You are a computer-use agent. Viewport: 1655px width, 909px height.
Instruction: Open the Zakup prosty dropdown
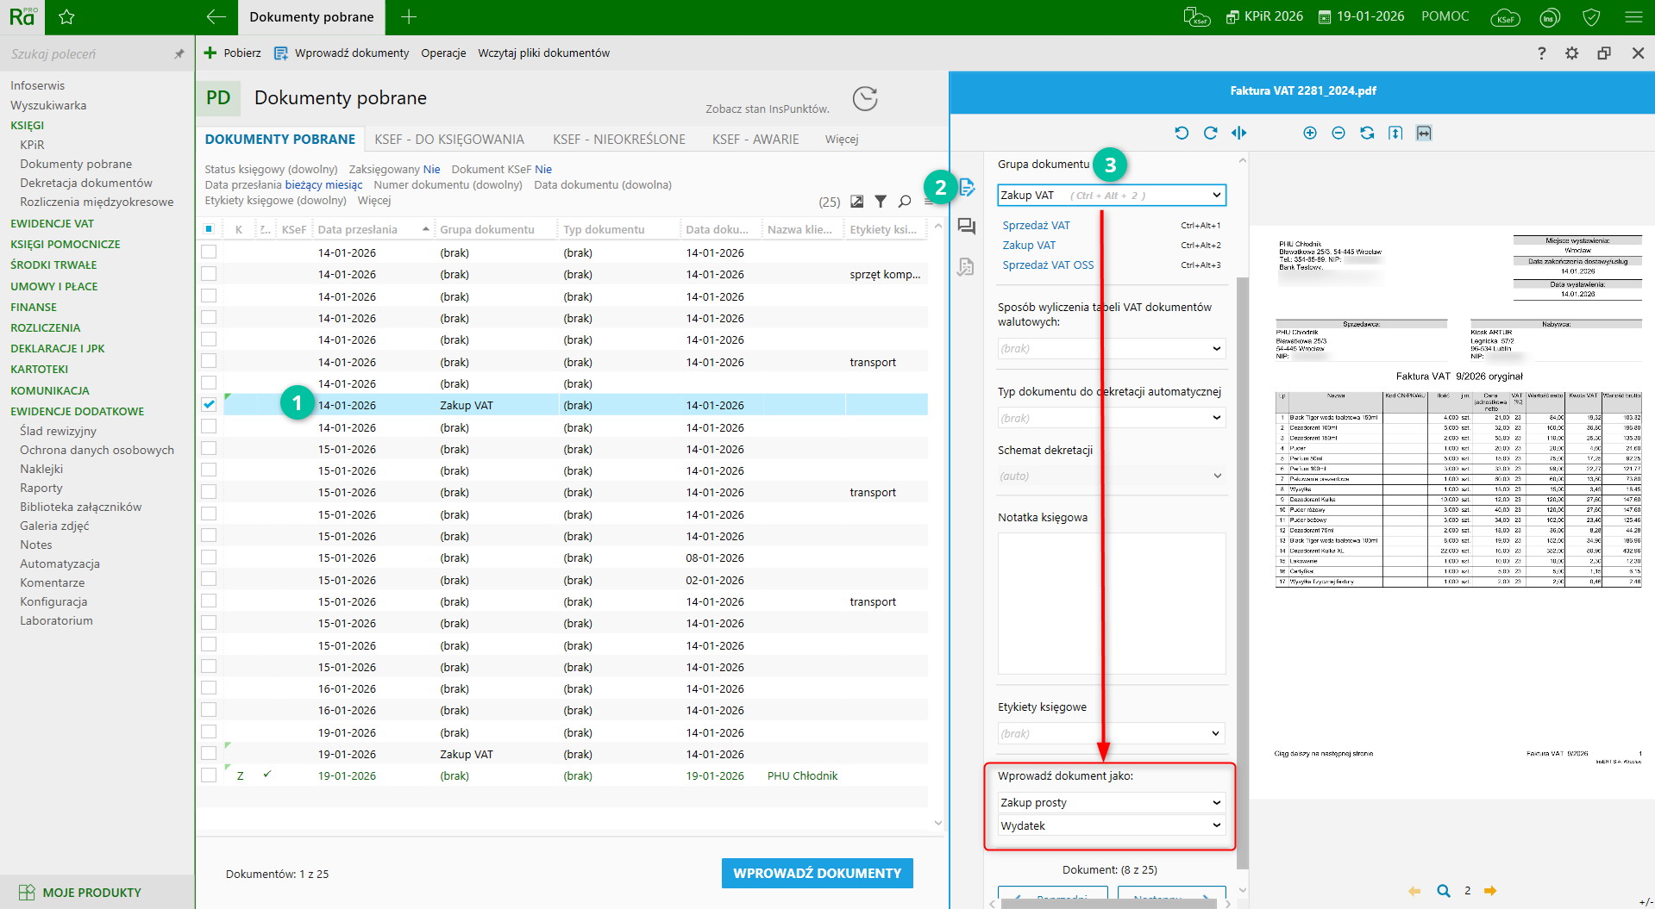point(1216,802)
